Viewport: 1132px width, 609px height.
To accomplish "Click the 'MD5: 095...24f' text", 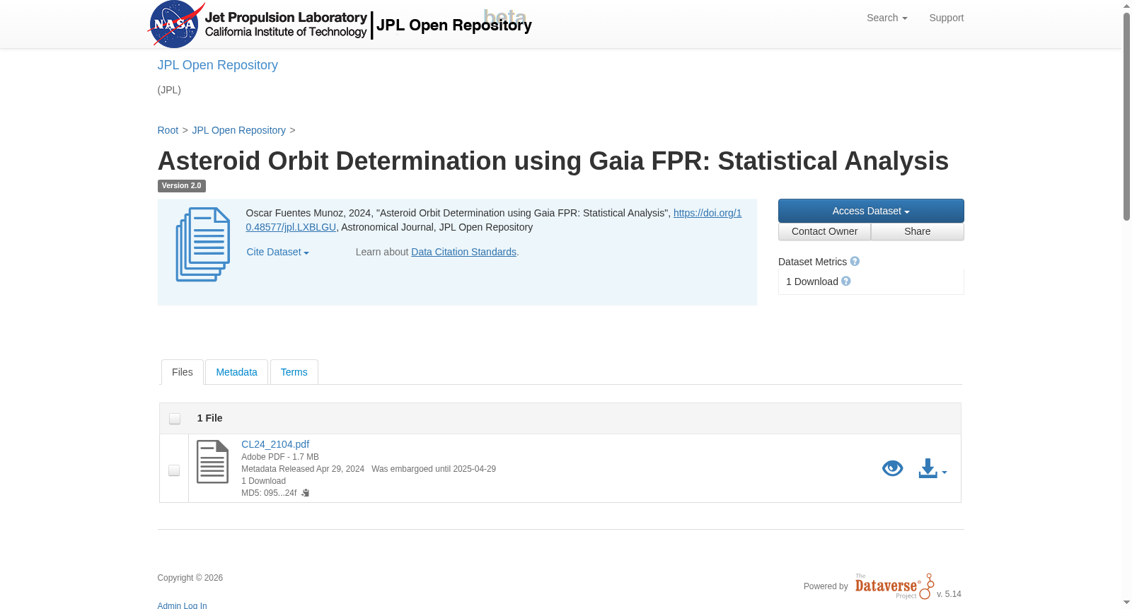I will [x=269, y=493].
